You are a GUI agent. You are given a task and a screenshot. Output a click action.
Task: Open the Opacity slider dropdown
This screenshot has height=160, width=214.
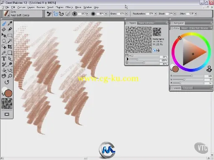coord(106,14)
